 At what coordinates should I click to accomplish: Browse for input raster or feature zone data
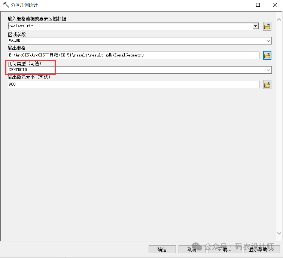[267, 26]
